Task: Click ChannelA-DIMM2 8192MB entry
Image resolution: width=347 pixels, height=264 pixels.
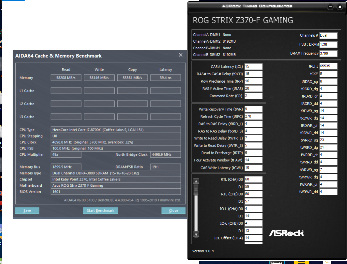Action: click(x=214, y=41)
